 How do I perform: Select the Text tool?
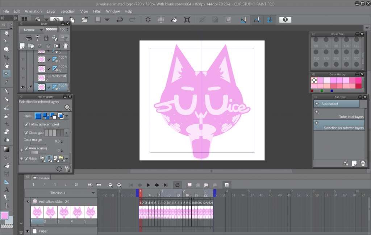(x=7, y=190)
